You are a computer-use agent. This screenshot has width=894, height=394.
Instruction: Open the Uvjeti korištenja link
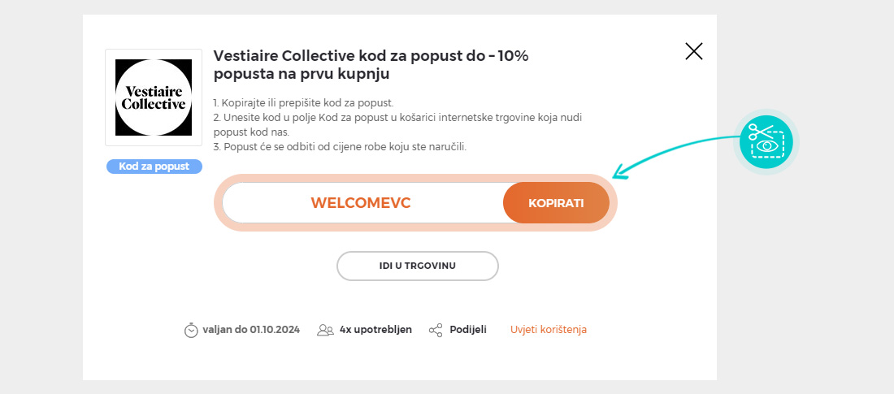click(x=549, y=330)
